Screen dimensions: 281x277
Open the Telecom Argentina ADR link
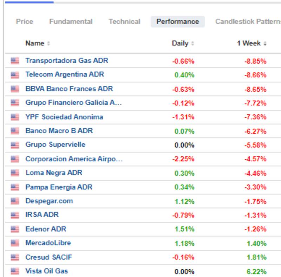point(65,75)
